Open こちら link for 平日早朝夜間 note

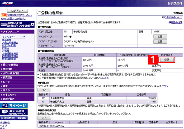pos(106,78)
